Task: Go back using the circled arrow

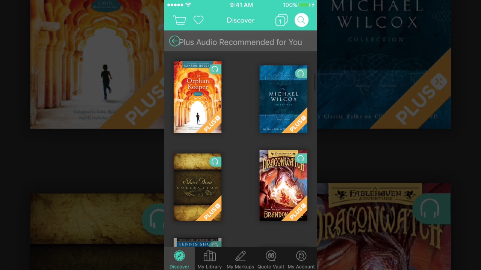Action: (x=174, y=41)
